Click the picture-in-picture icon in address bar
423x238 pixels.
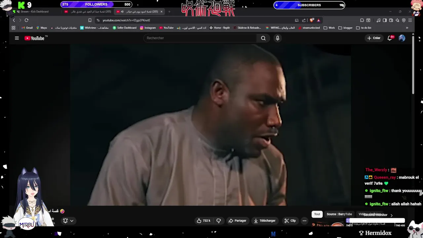pos(297,20)
